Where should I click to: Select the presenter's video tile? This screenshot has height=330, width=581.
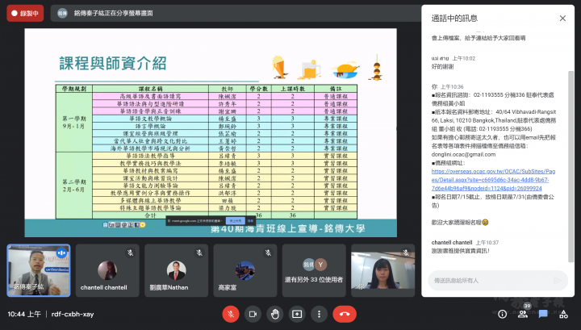tap(39, 270)
